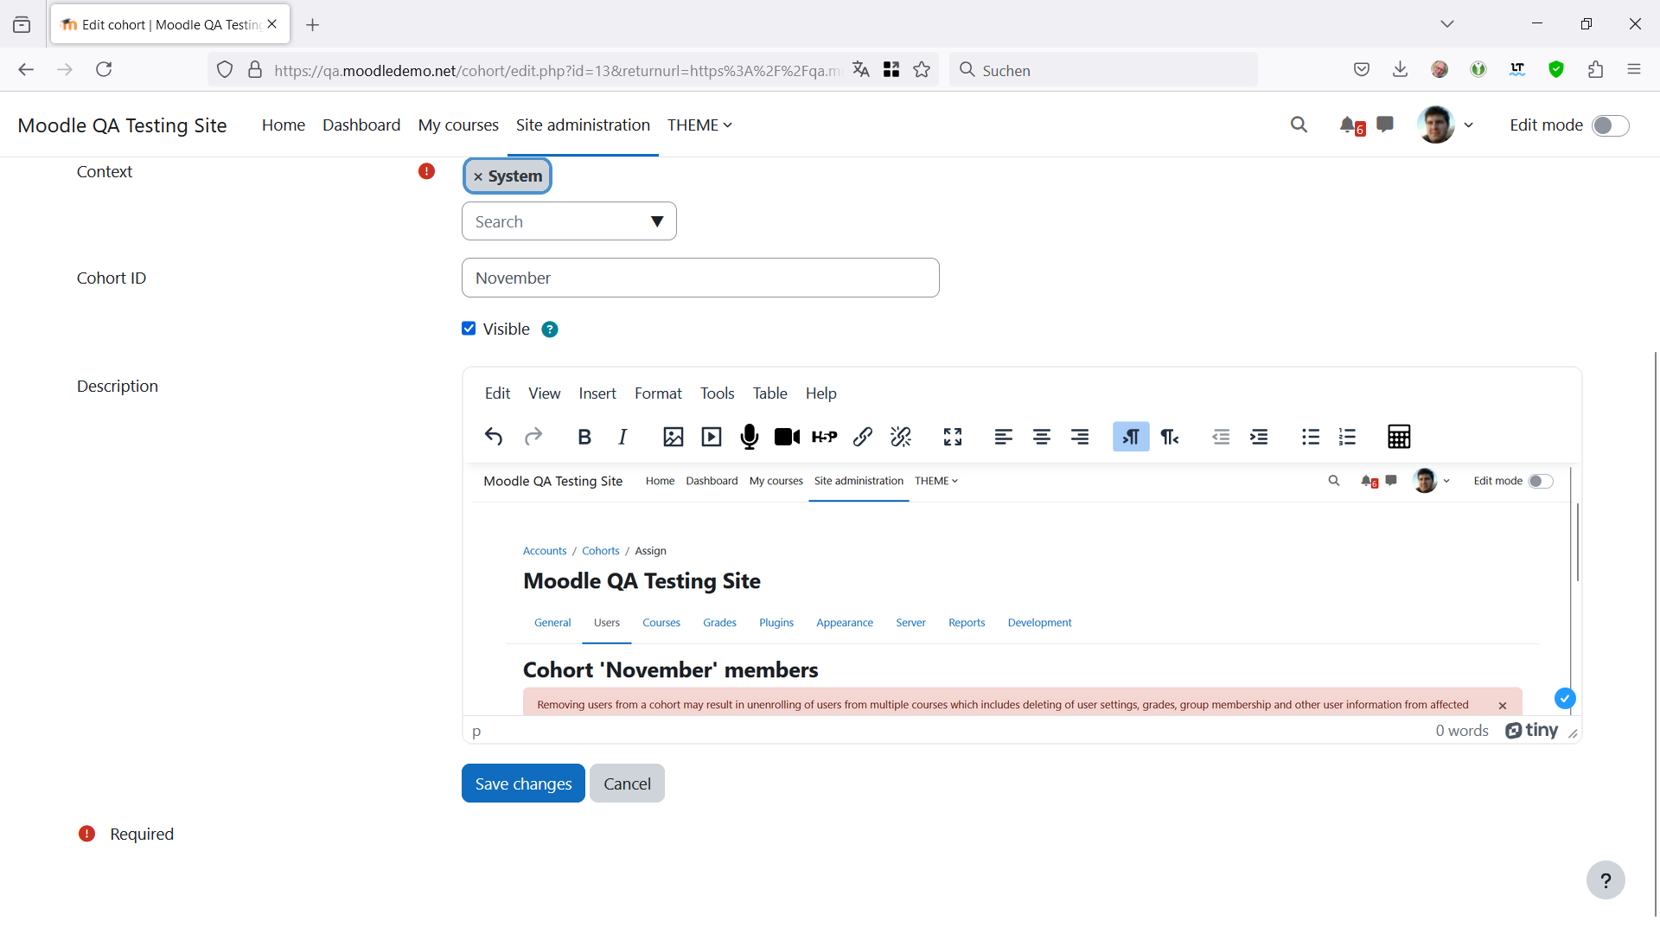Viewport: 1660px width, 934px height.
Task: Show help for the Visible option
Action: pyautogui.click(x=550, y=329)
